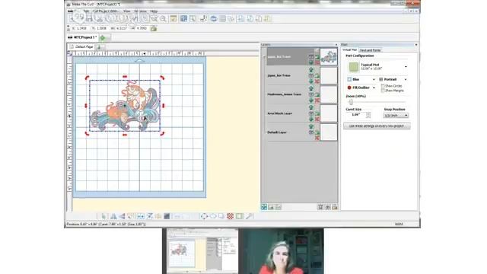Open the Window menu

(140, 11)
